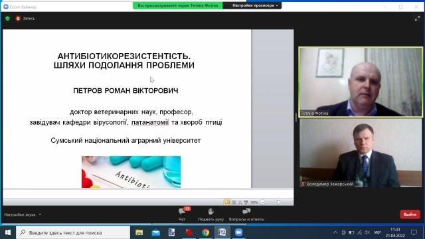
Task: Switch УКР keyboard language indicator
Action: click(377, 232)
